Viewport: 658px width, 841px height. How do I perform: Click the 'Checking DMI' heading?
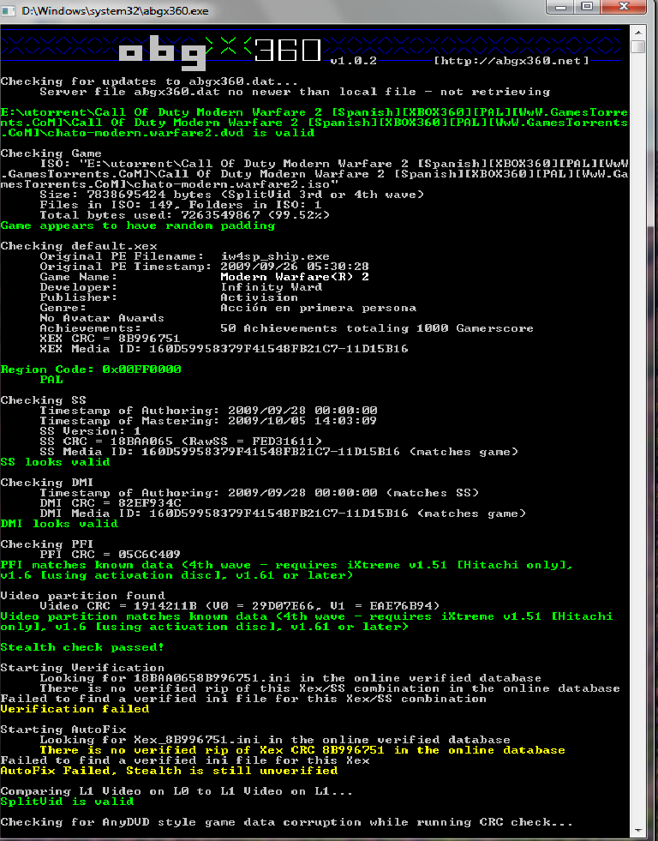click(x=47, y=482)
